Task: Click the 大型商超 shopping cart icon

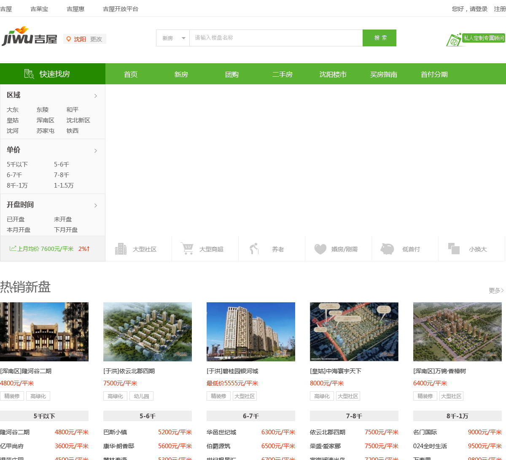Action: tap(187, 248)
